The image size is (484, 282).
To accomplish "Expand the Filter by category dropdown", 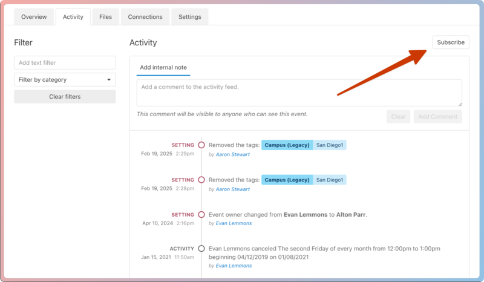I will [x=65, y=80].
